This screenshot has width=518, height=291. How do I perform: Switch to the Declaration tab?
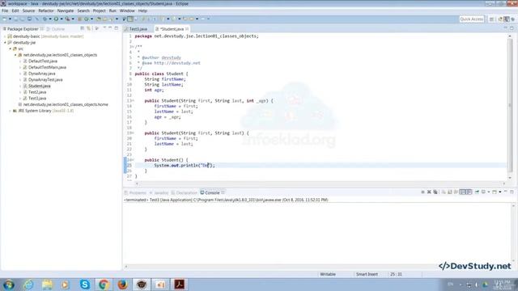pyautogui.click(x=184, y=192)
